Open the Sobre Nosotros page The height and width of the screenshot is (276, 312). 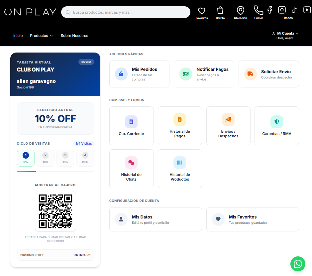pyautogui.click(x=74, y=36)
